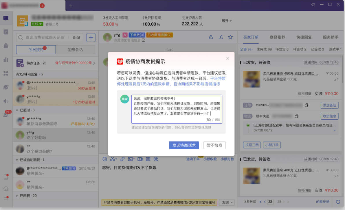345x210 pixels.
Task: Click the copy icon next to order number 190909
Action: click(x=307, y=105)
